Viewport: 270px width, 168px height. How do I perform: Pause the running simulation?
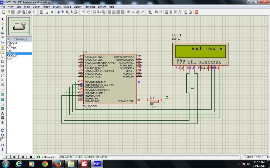click(x=23, y=157)
